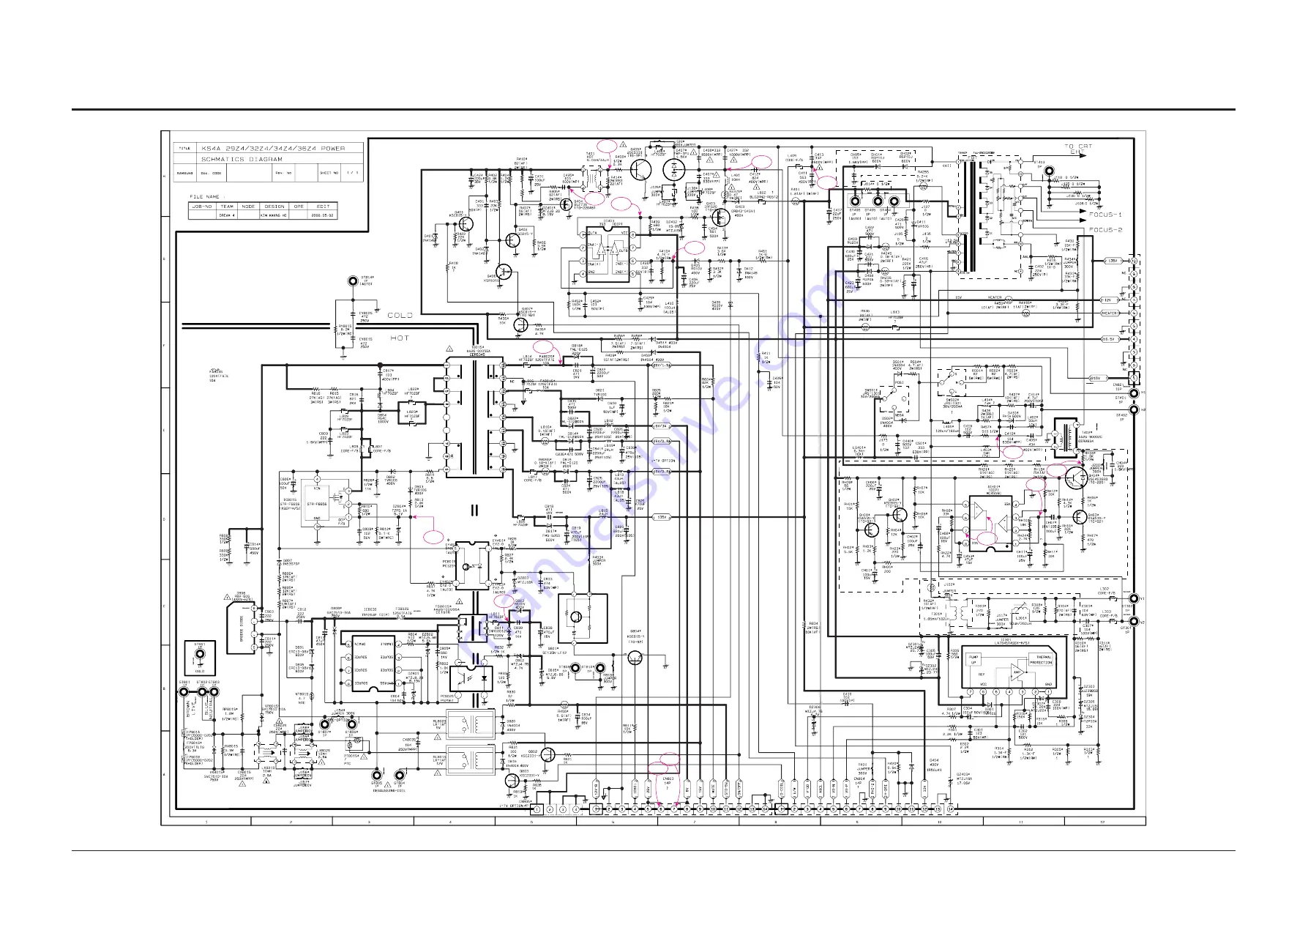This screenshot has width=1308, height=925.
Task: Click the DEGAUSSING-COIL label
Action: pyautogui.click(x=388, y=792)
